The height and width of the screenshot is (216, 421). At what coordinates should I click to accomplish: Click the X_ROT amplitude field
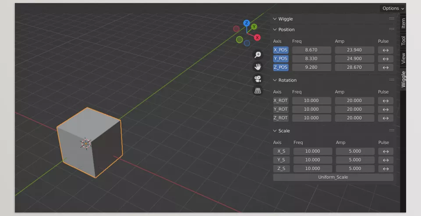click(x=354, y=101)
